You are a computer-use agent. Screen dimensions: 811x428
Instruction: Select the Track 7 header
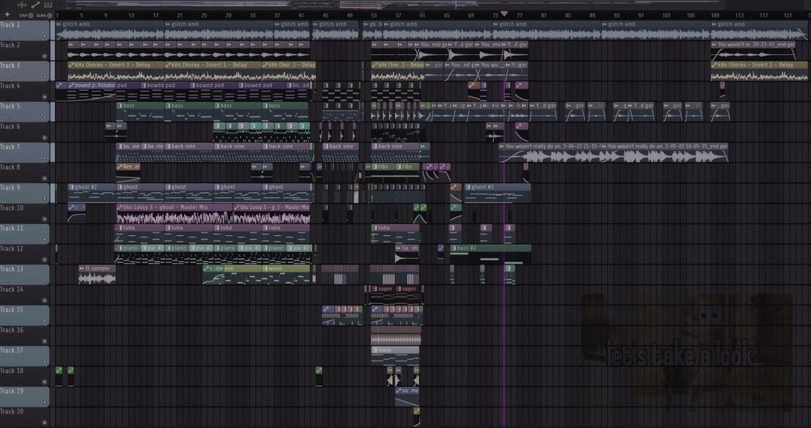point(24,152)
